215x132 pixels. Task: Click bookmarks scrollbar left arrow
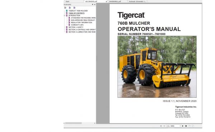64,123
